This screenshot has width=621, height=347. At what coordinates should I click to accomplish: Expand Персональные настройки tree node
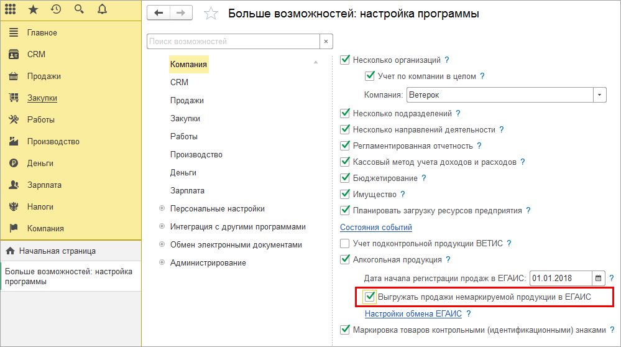coord(162,208)
